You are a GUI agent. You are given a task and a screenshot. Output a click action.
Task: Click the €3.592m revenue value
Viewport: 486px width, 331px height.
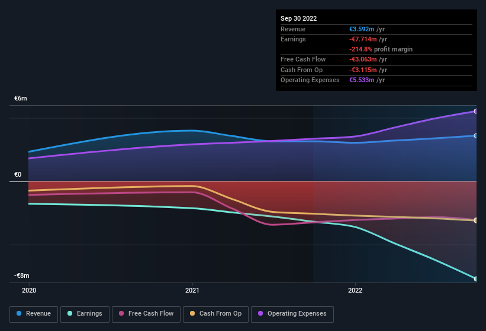362,29
